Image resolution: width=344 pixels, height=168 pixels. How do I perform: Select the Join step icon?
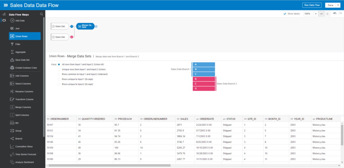pos(12,28)
